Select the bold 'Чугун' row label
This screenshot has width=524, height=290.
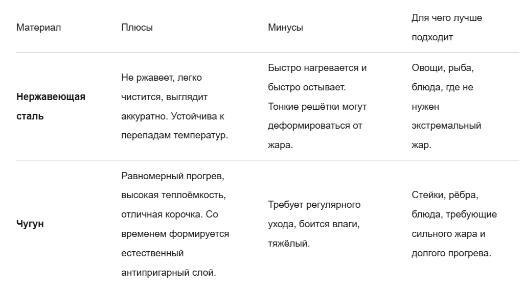(x=30, y=224)
